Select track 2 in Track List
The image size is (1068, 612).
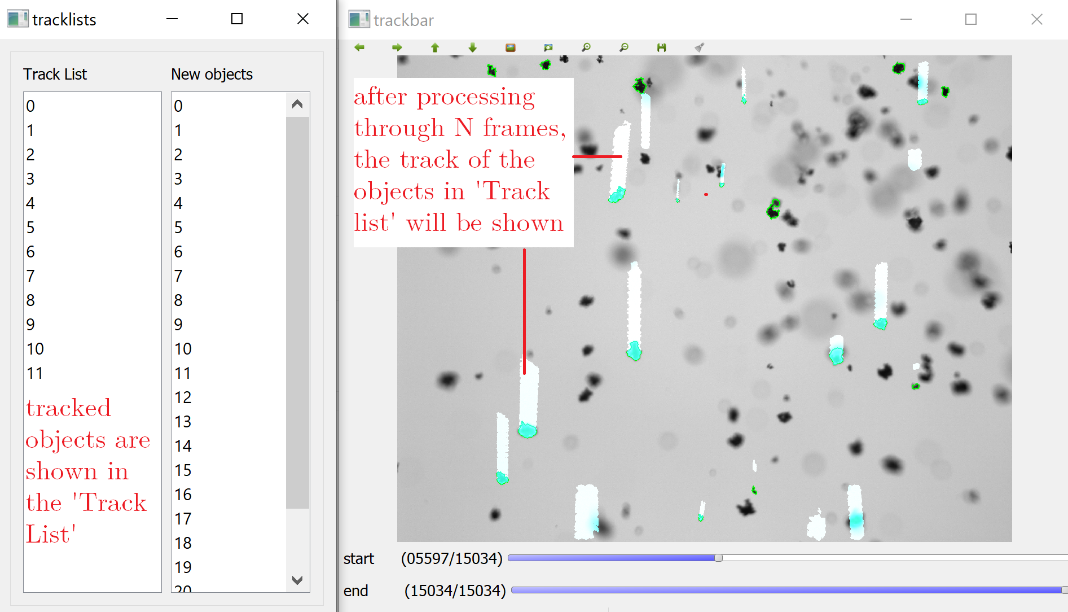[93, 154]
